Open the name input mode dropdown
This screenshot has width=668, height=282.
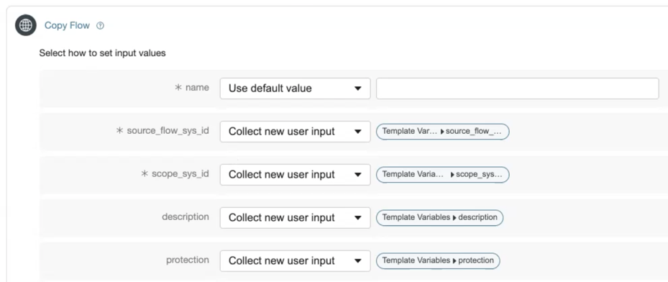[295, 88]
